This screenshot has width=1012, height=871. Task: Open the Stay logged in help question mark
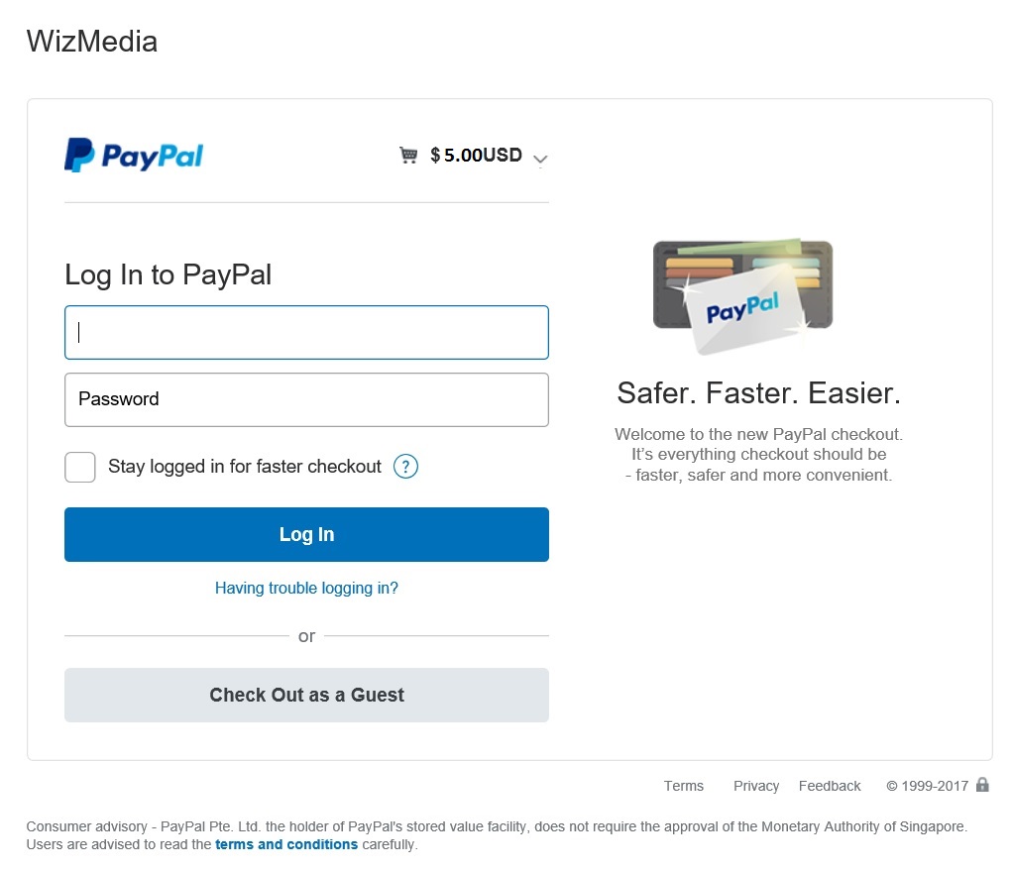click(x=404, y=466)
